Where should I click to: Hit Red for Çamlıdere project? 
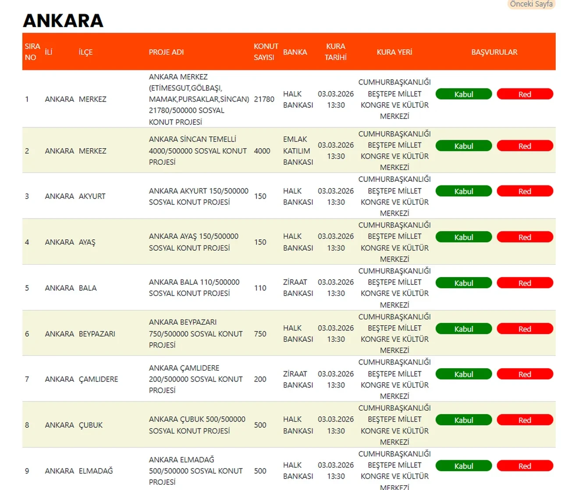tap(525, 374)
